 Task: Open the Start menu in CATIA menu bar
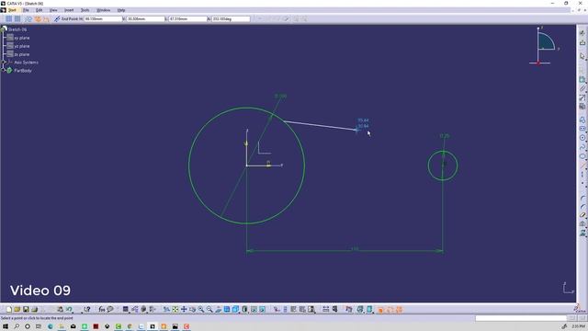(x=12, y=10)
